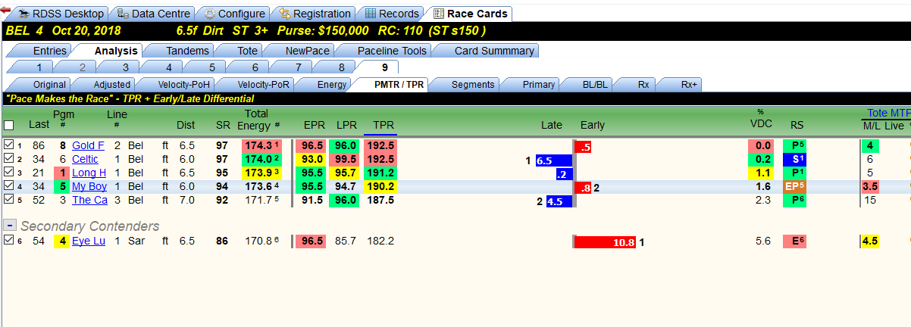This screenshot has height=327, width=911.
Task: Sort by the M/L column header
Action: pos(873,125)
